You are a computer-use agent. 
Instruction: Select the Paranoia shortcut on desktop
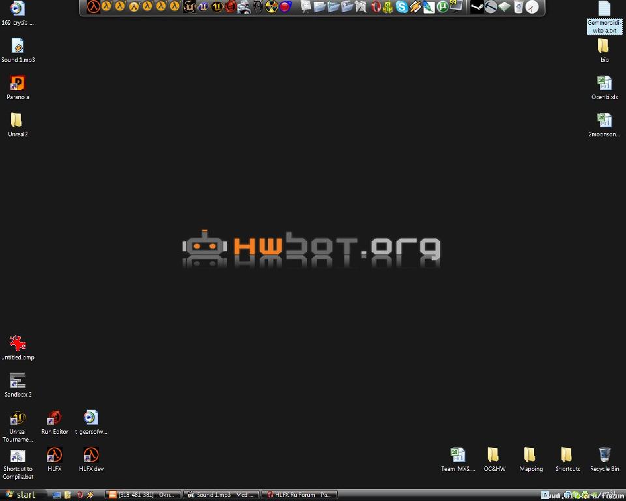click(x=18, y=88)
